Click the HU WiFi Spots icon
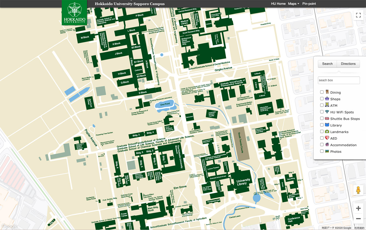 (x=327, y=112)
